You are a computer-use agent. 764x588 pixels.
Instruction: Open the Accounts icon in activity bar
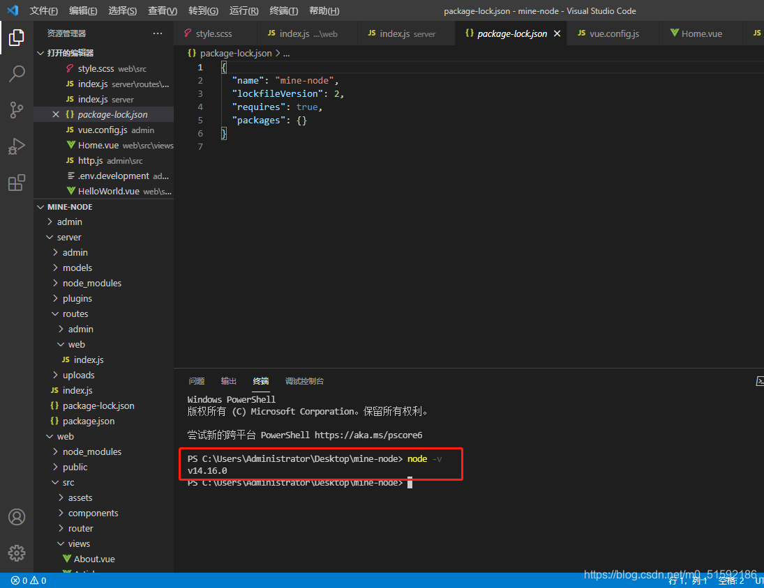click(x=17, y=517)
